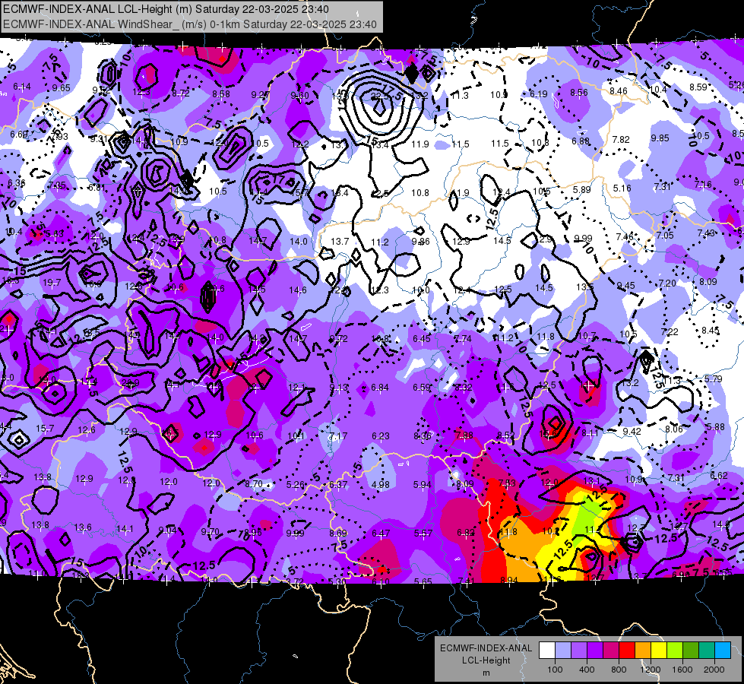Image resolution: width=744 pixels, height=684 pixels.
Task: Click the grid value 8.94
Action: (x=509, y=580)
